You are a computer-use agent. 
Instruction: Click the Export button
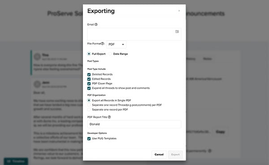point(175,155)
